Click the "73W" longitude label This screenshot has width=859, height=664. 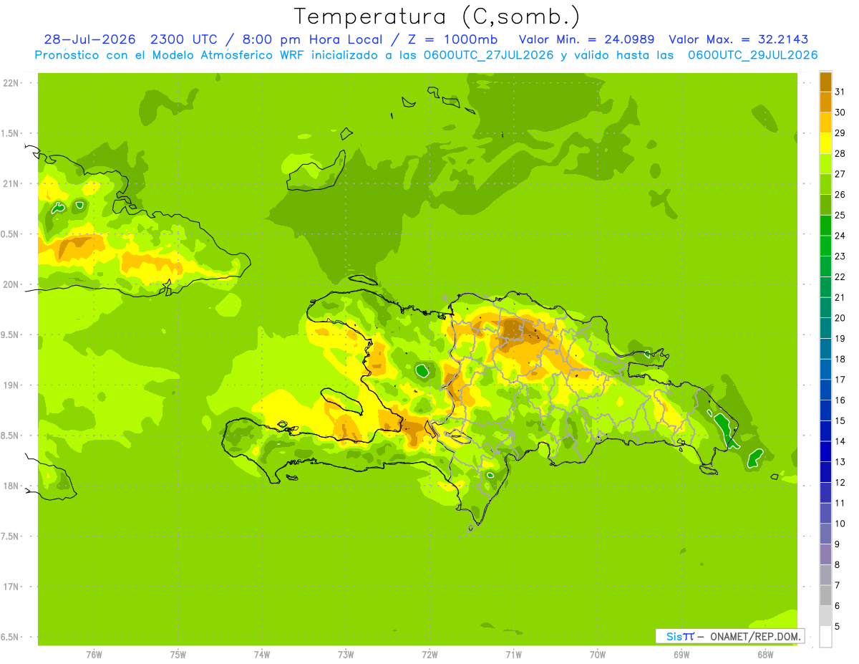pos(346,655)
